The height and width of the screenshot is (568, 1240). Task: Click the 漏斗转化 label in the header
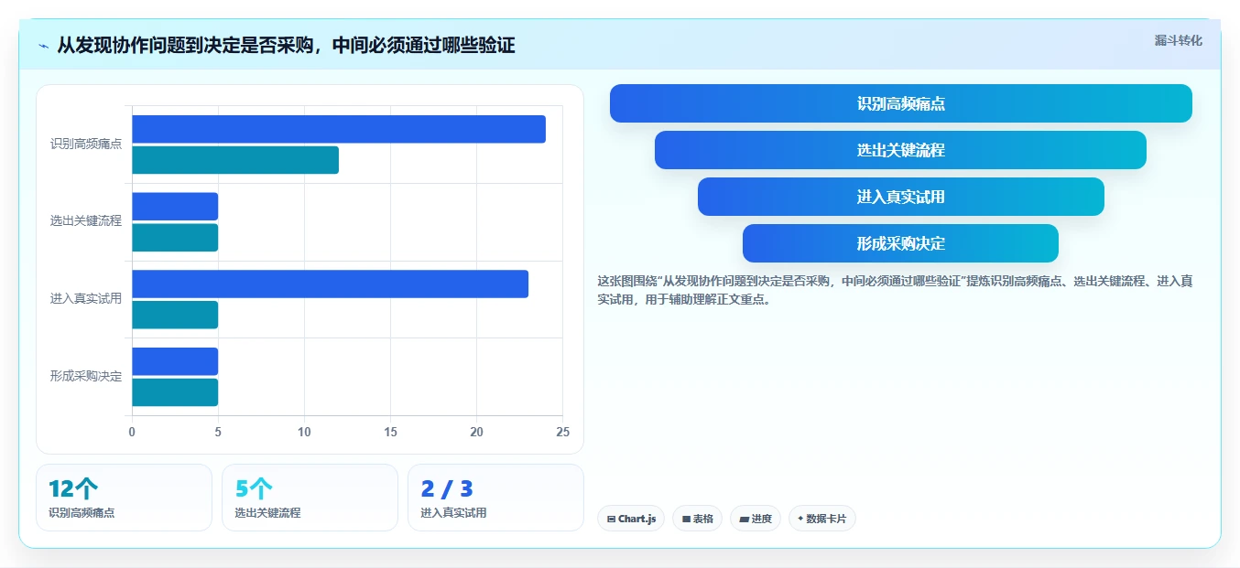click(x=1178, y=40)
